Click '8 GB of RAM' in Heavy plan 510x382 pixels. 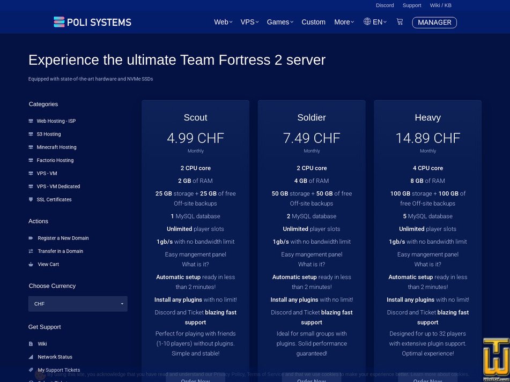(x=428, y=181)
